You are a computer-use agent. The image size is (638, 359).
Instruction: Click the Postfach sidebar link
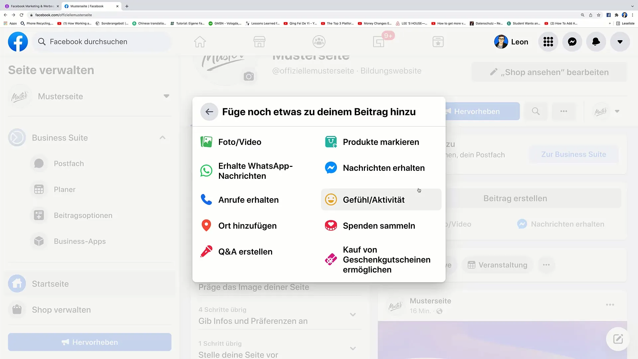coord(68,163)
